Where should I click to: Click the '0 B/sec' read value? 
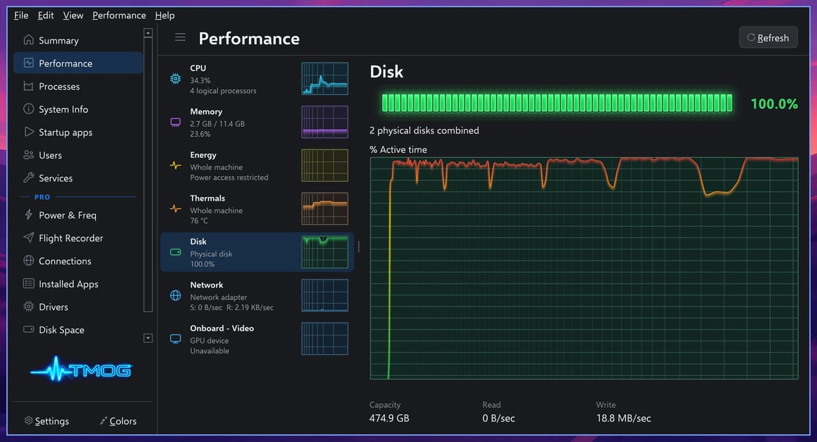point(499,418)
